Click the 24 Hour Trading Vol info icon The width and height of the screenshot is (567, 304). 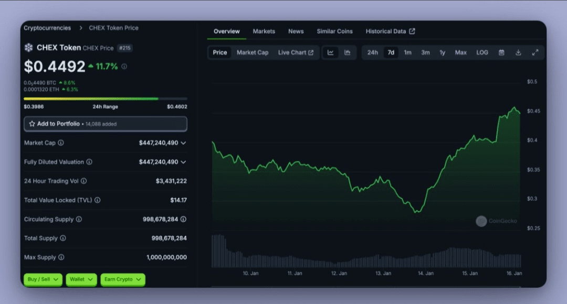(x=83, y=181)
